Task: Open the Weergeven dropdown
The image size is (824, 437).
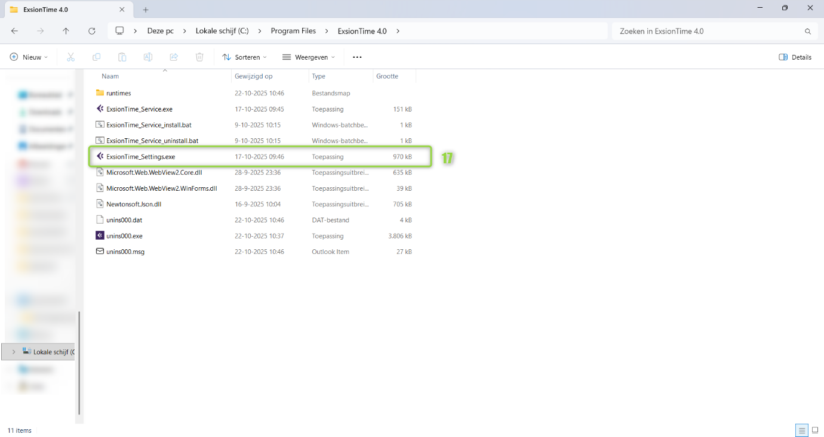Action: 309,57
